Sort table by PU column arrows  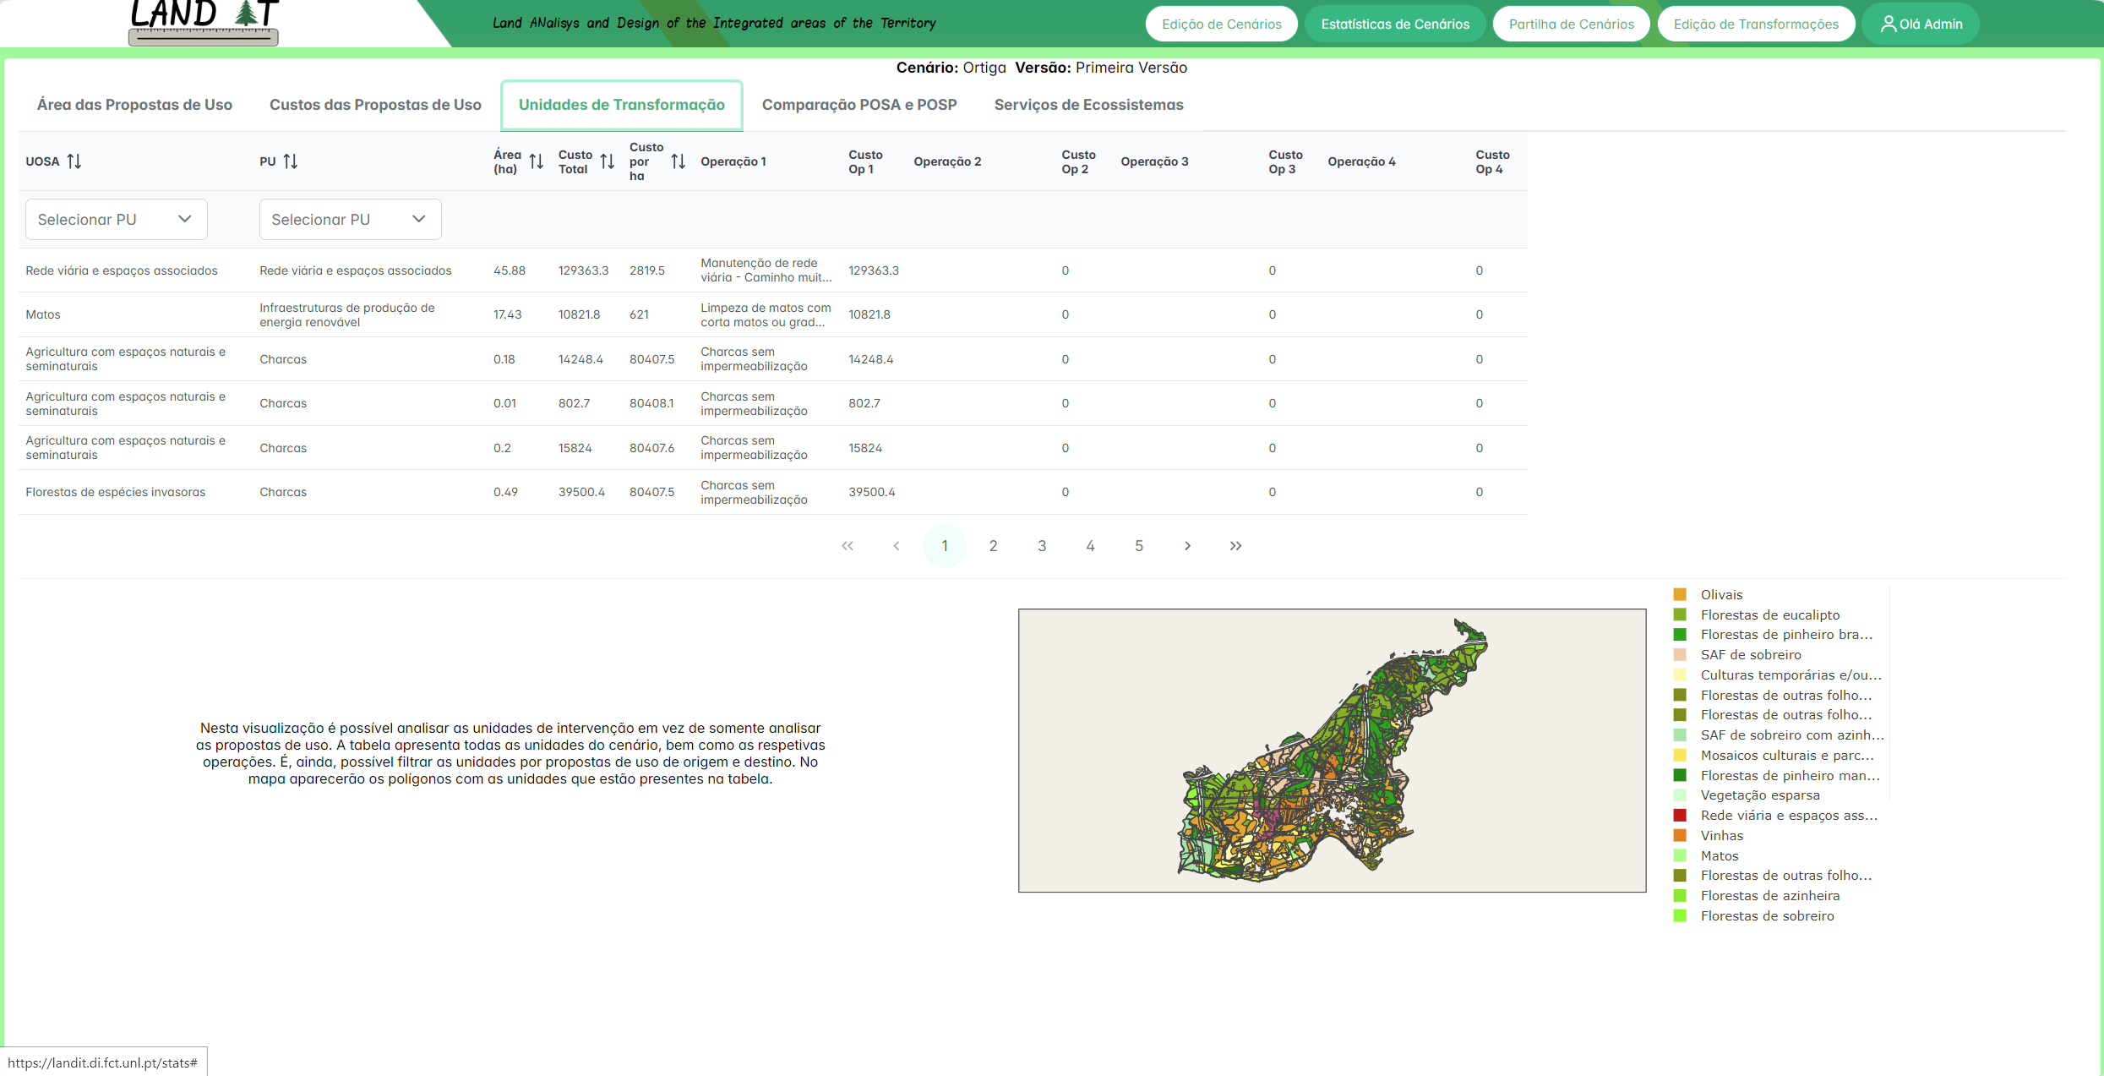[x=291, y=161]
